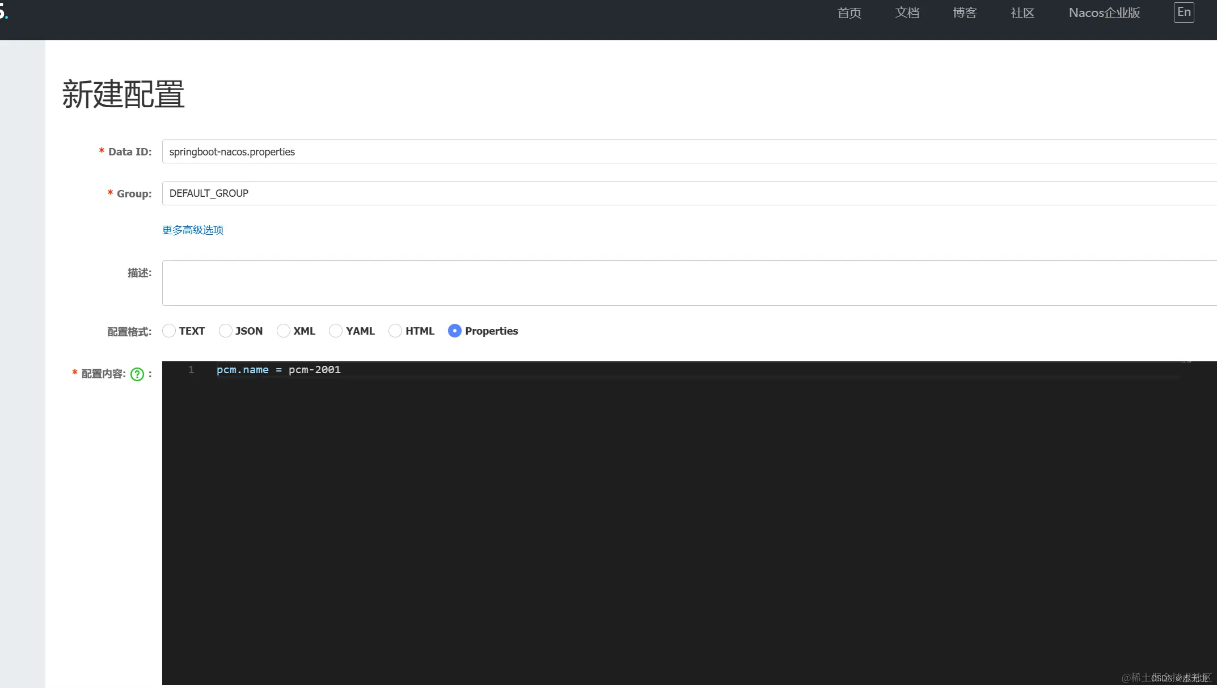
Task: Click the 配置格式 label
Action: pos(129,332)
